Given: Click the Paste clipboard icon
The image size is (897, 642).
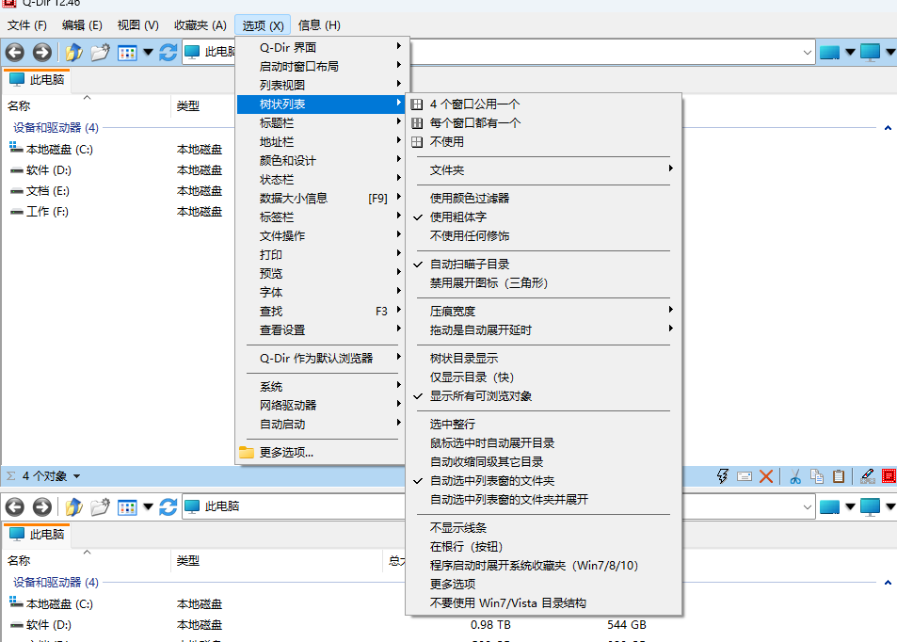Looking at the screenshot, I should click(838, 475).
